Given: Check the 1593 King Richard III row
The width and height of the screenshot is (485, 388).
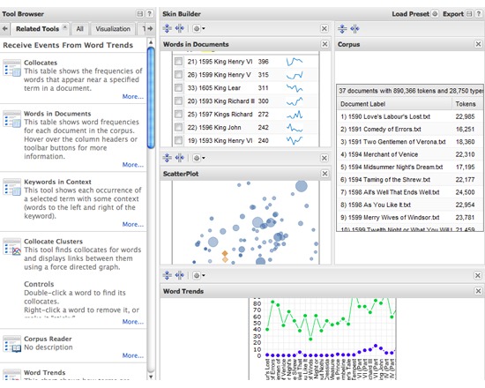Looking at the screenshot, I should tap(178, 101).
